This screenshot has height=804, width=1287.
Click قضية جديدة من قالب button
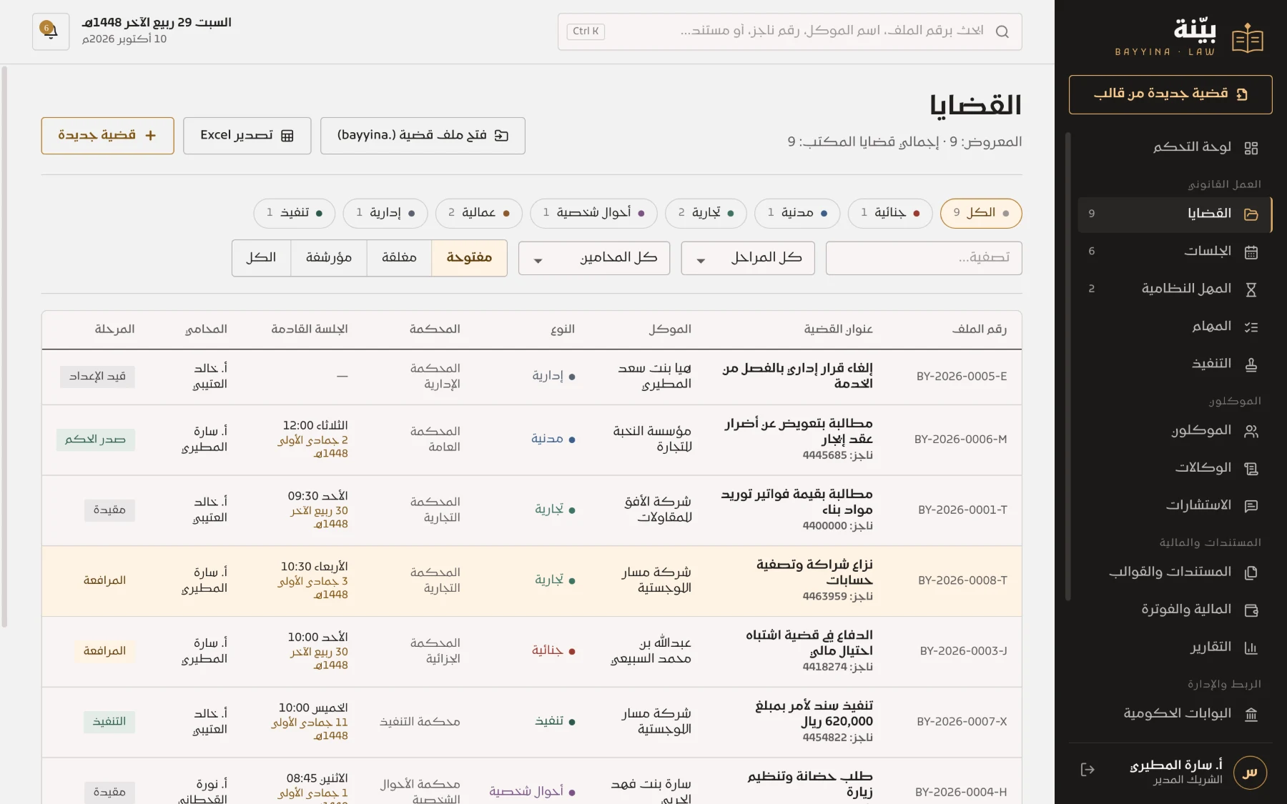pyautogui.click(x=1170, y=94)
